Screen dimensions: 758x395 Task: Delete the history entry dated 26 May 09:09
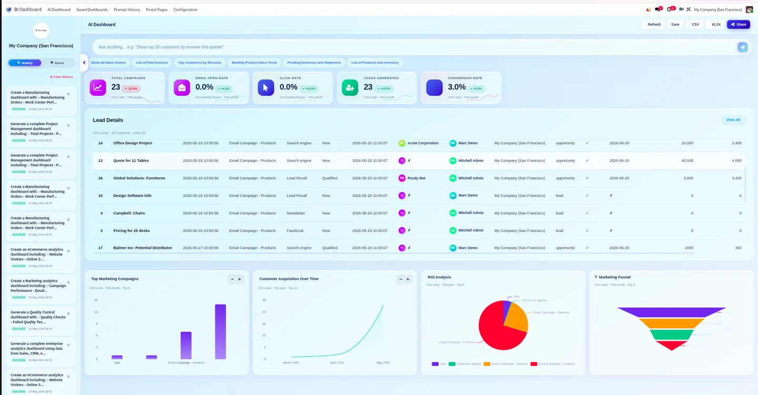tap(68, 126)
